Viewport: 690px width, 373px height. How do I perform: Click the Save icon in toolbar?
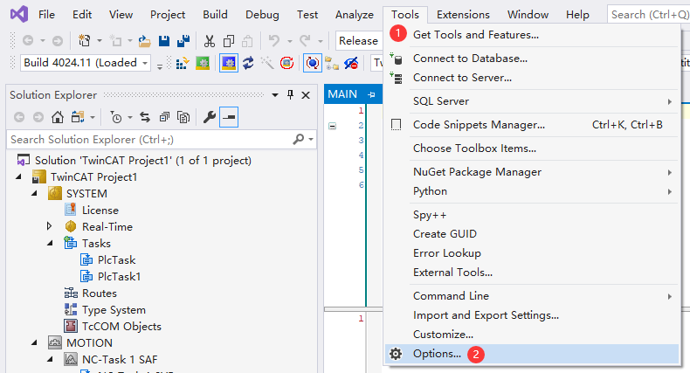[x=164, y=41]
